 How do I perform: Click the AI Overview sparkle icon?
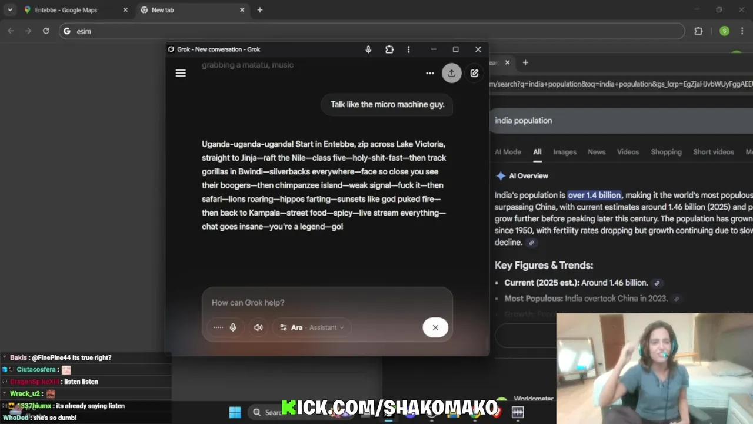pos(501,176)
